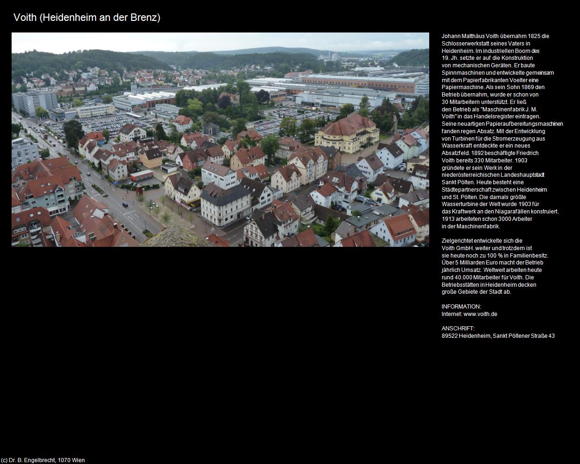The width and height of the screenshot is (580, 464).
Task: Click the Dr. B. Engelbrecht copyright notice
Action: (x=43, y=460)
